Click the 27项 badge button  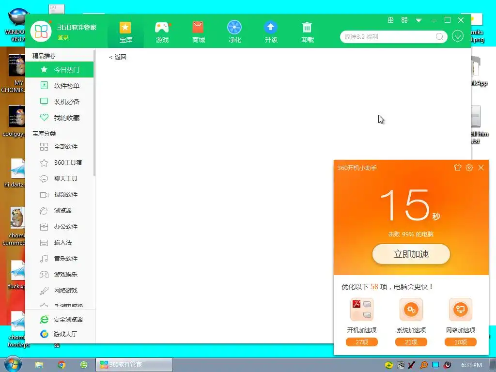tap(361, 342)
